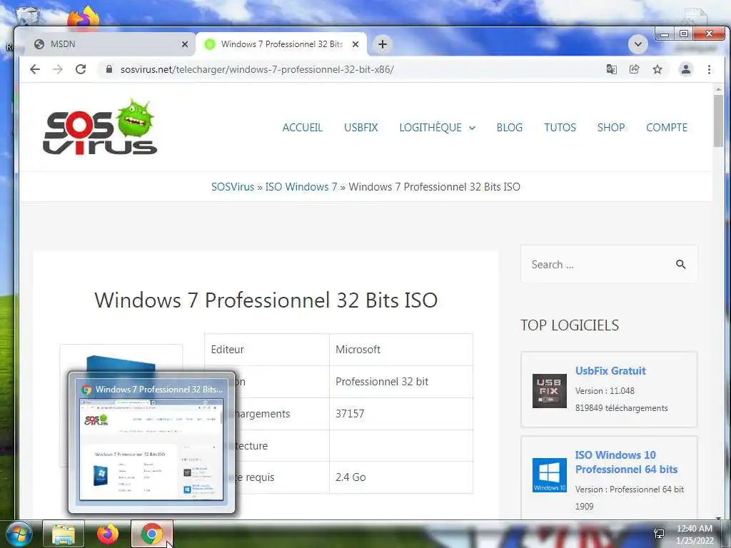Open the COMPTE menu item
731x548 pixels.
point(667,127)
